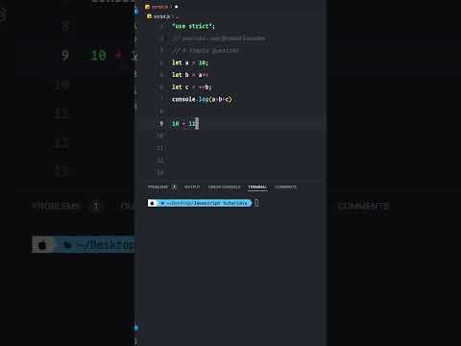Click line 9 with '10 + 11' text

point(185,124)
